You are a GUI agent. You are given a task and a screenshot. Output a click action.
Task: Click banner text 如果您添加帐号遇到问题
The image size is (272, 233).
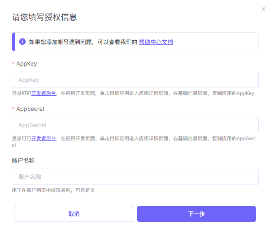(60, 42)
